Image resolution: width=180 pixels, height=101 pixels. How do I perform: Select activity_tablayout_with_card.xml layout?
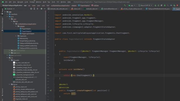(26, 94)
